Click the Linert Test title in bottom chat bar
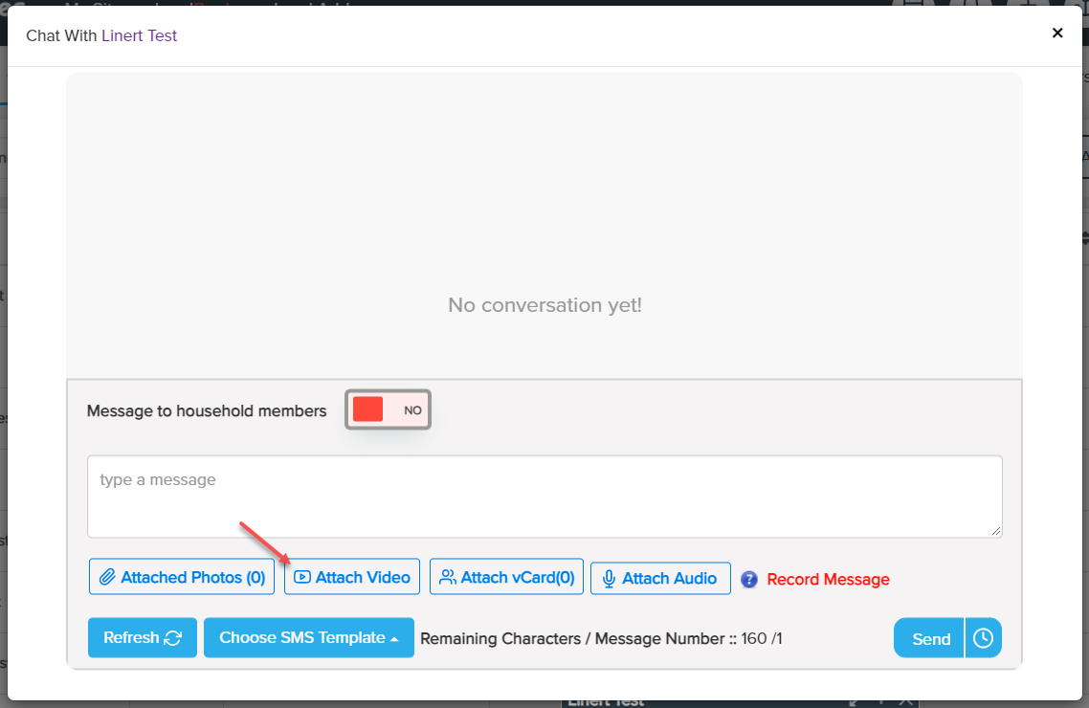This screenshot has height=708, width=1089. tap(608, 701)
